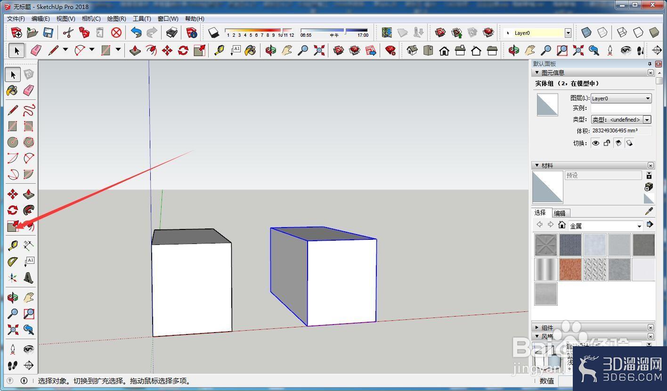The width and height of the screenshot is (667, 391).
Task: Click the Cut scissors icon
Action: [x=68, y=33]
